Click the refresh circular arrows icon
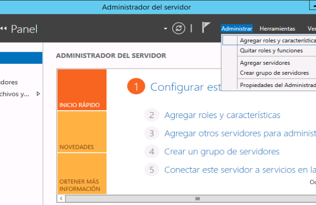316x205 pixels. [x=179, y=28]
